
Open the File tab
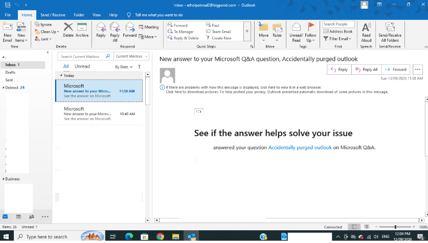point(8,15)
